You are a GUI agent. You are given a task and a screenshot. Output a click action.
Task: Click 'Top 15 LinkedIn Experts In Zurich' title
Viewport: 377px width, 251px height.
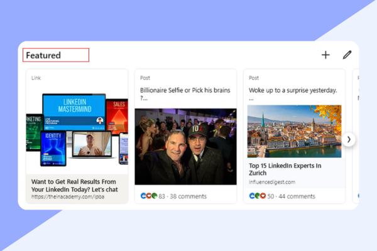pyautogui.click(x=285, y=170)
